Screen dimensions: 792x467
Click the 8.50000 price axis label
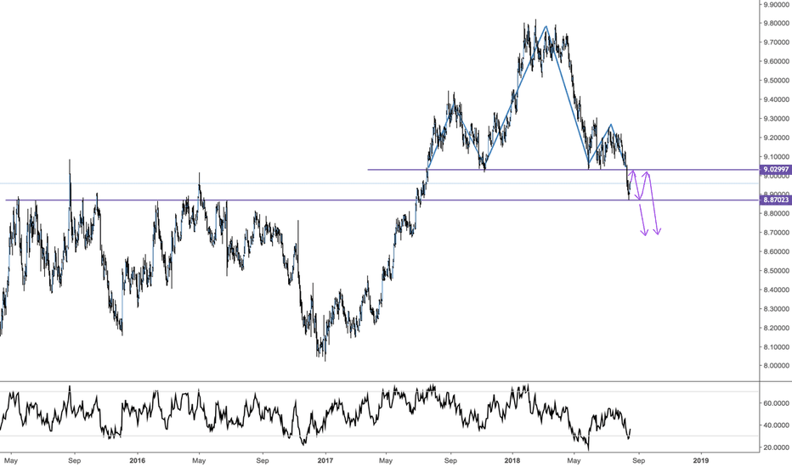(776, 271)
